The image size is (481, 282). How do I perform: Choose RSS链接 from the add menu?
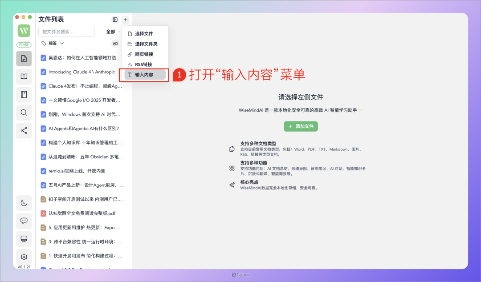tap(145, 64)
